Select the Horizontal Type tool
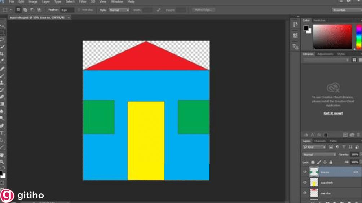 coord(2,133)
